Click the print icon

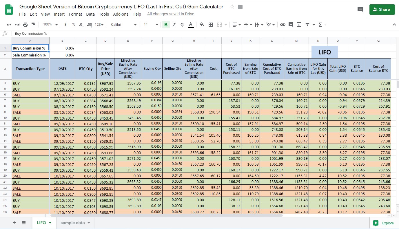25,25
